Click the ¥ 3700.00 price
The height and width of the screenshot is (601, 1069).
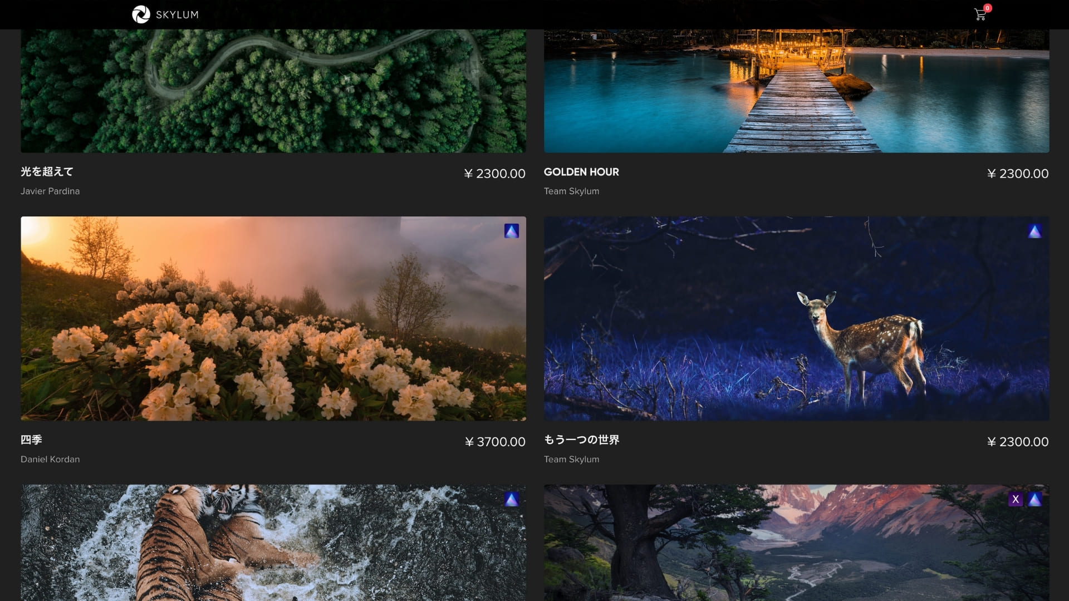point(495,442)
